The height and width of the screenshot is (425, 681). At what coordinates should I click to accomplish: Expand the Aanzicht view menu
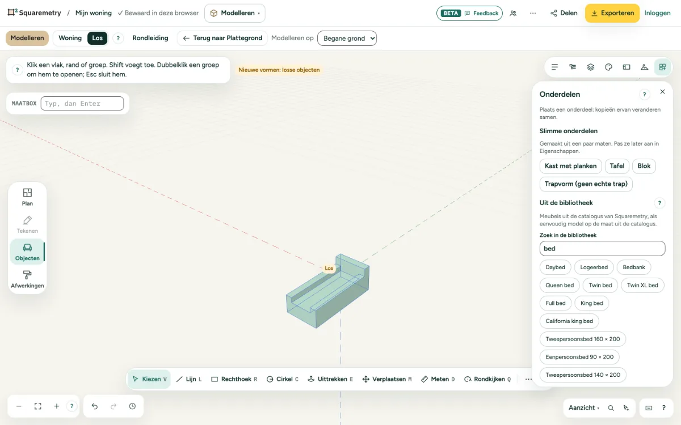(584, 407)
